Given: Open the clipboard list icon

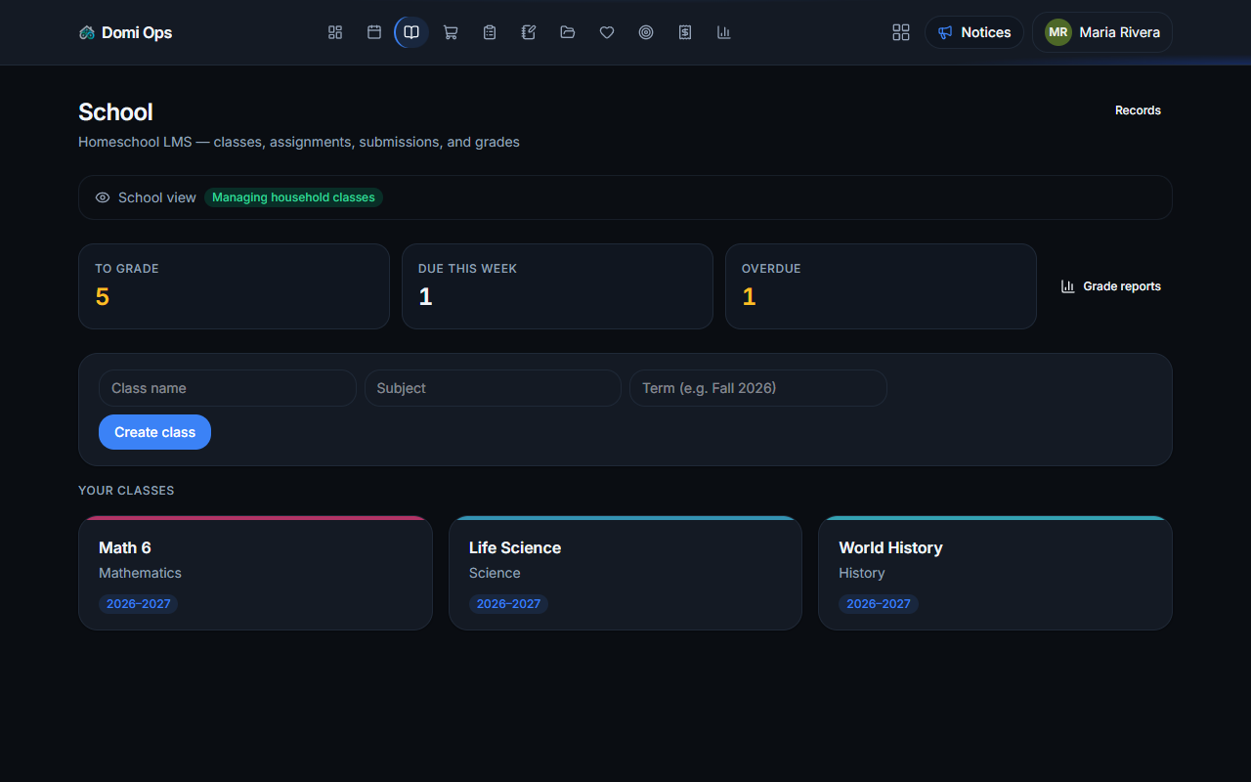Looking at the screenshot, I should click(490, 32).
